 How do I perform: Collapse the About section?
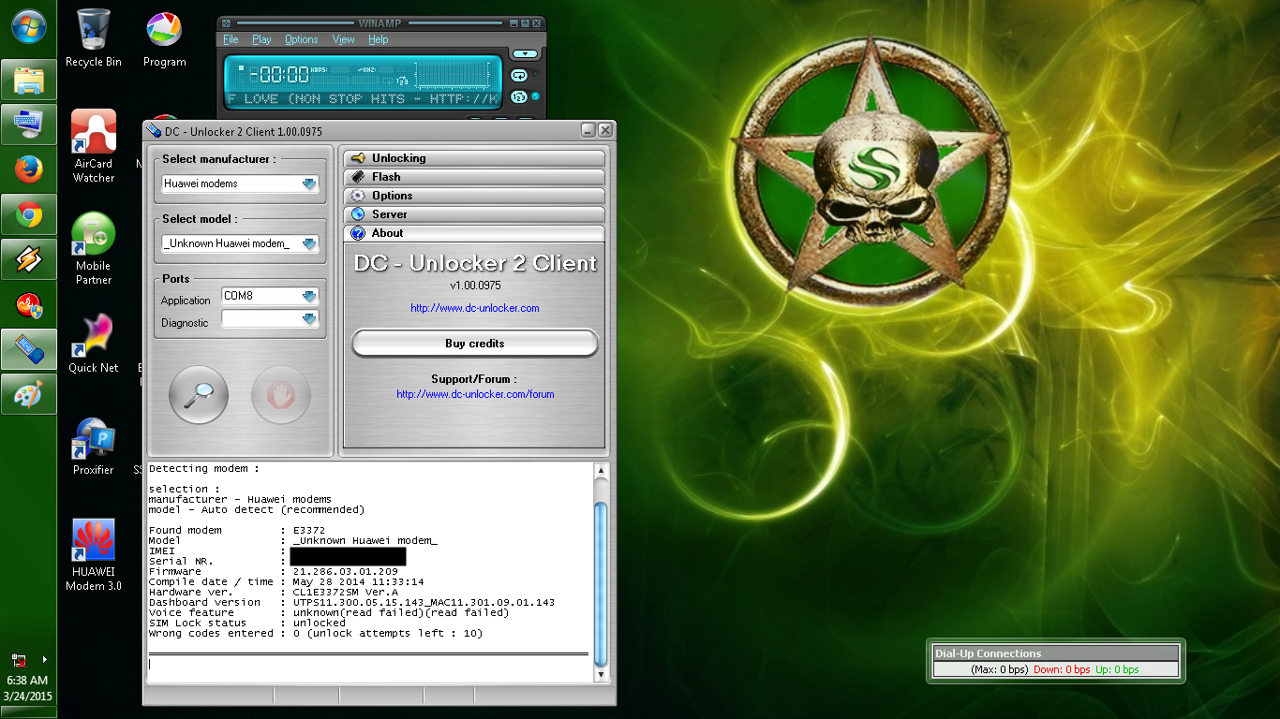pos(474,233)
